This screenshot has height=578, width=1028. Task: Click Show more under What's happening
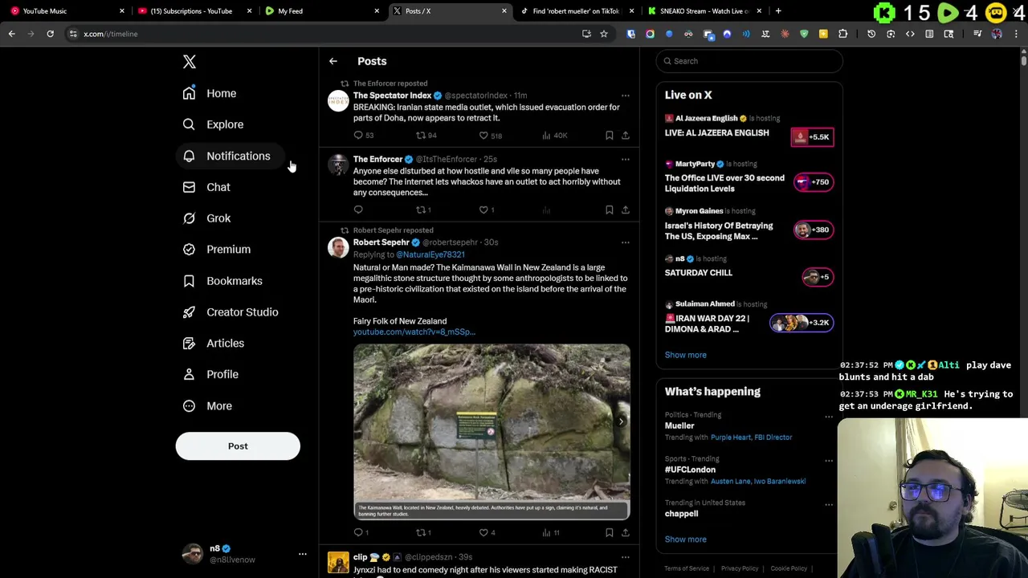point(685,539)
